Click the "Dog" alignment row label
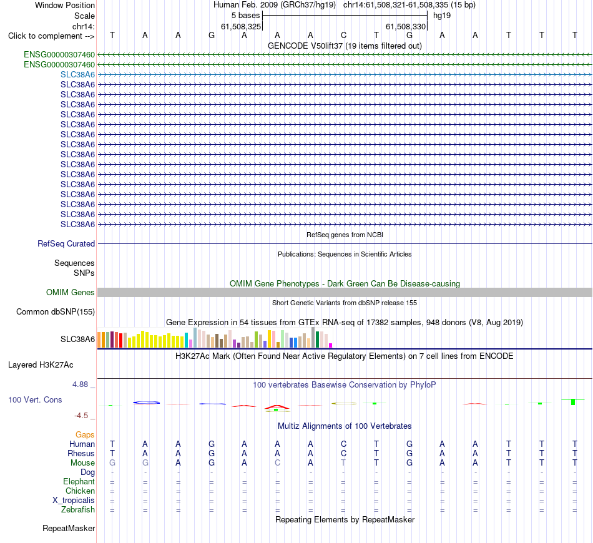This screenshot has width=593, height=543. [x=87, y=472]
